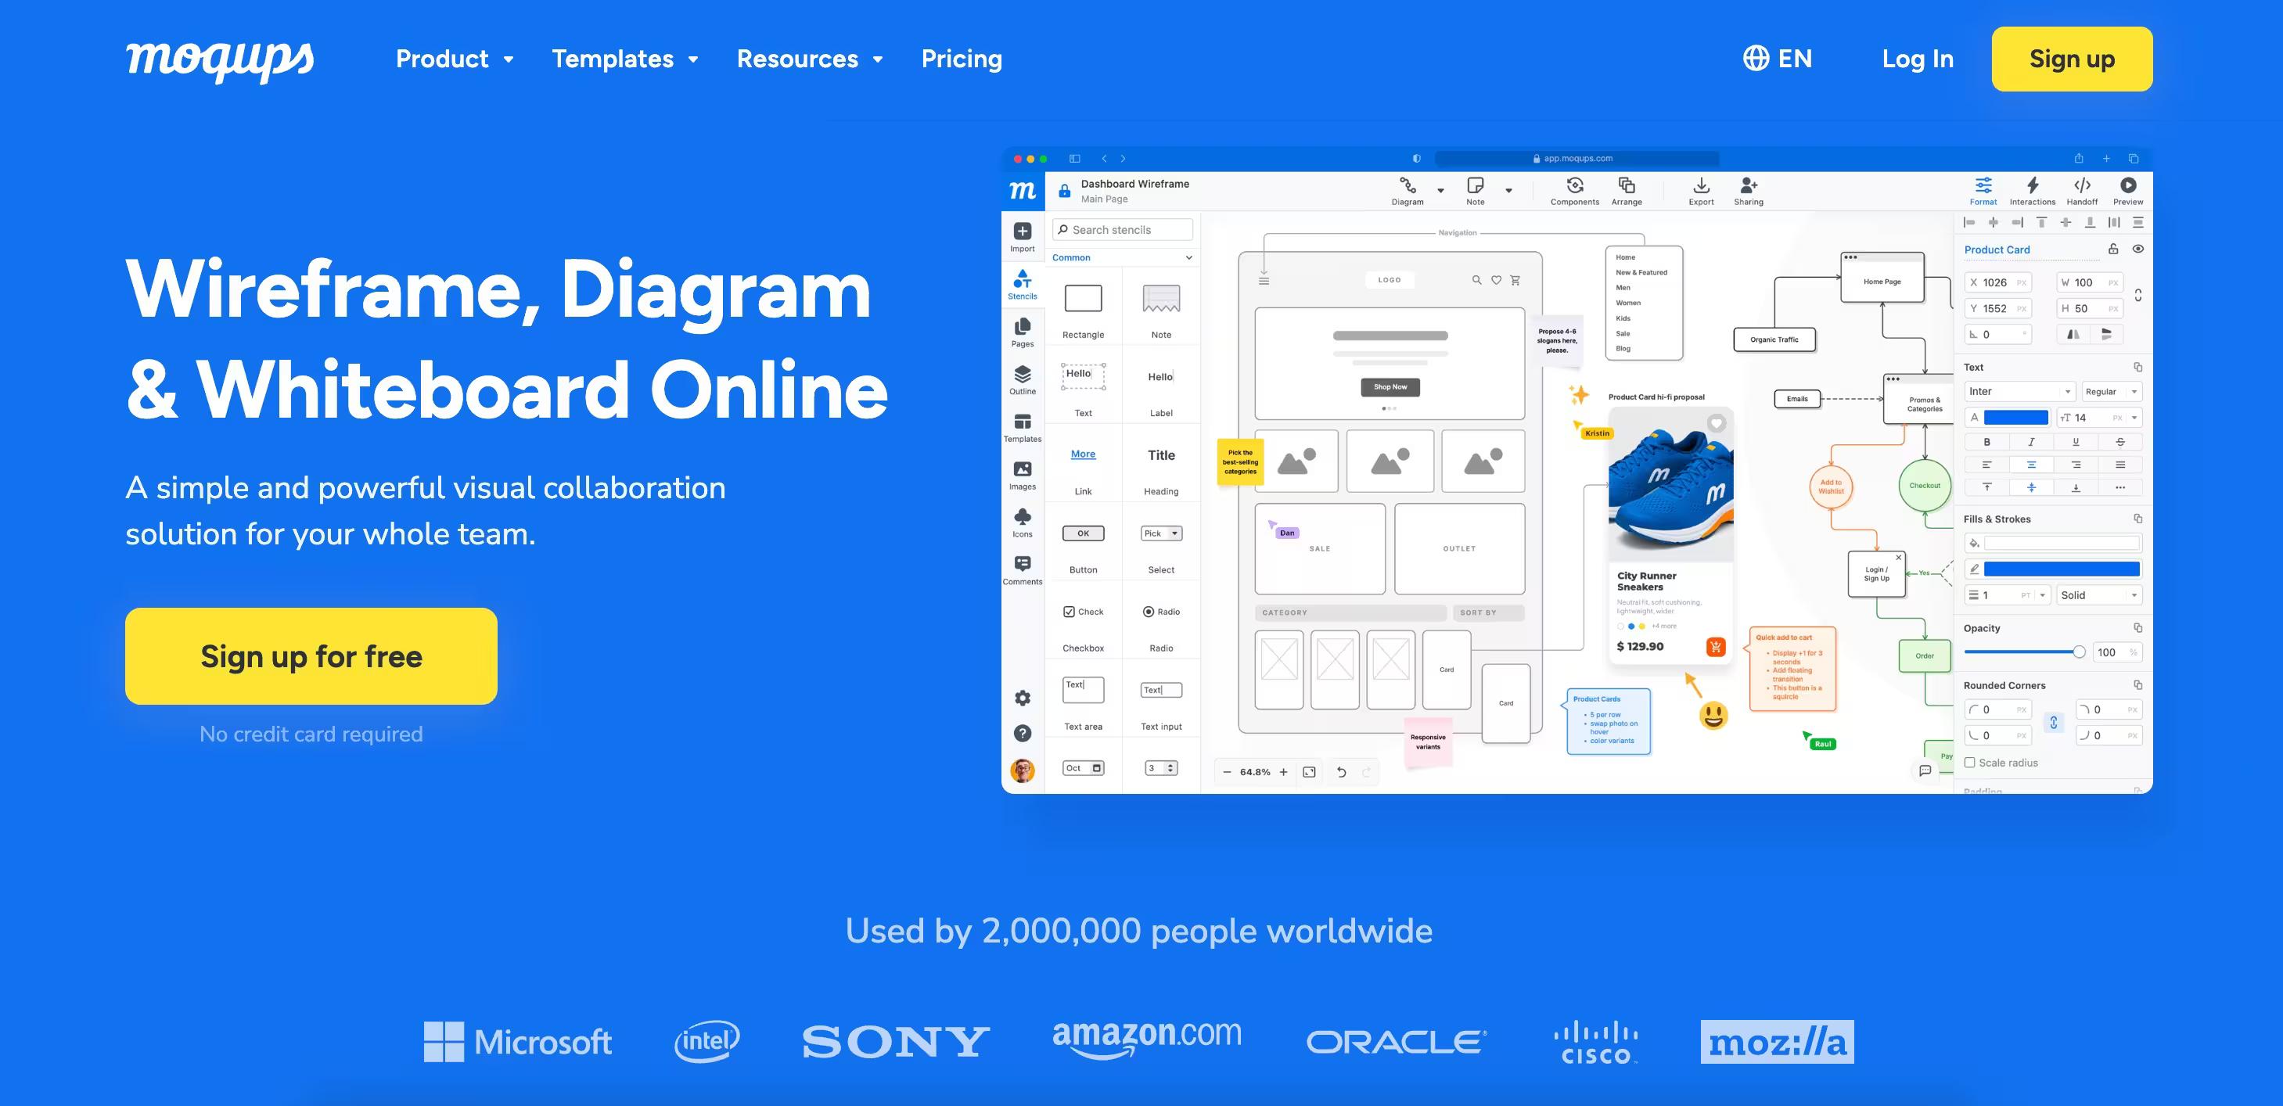Adjust the Opacity slider handle
The height and width of the screenshot is (1106, 2283).
tap(2078, 652)
